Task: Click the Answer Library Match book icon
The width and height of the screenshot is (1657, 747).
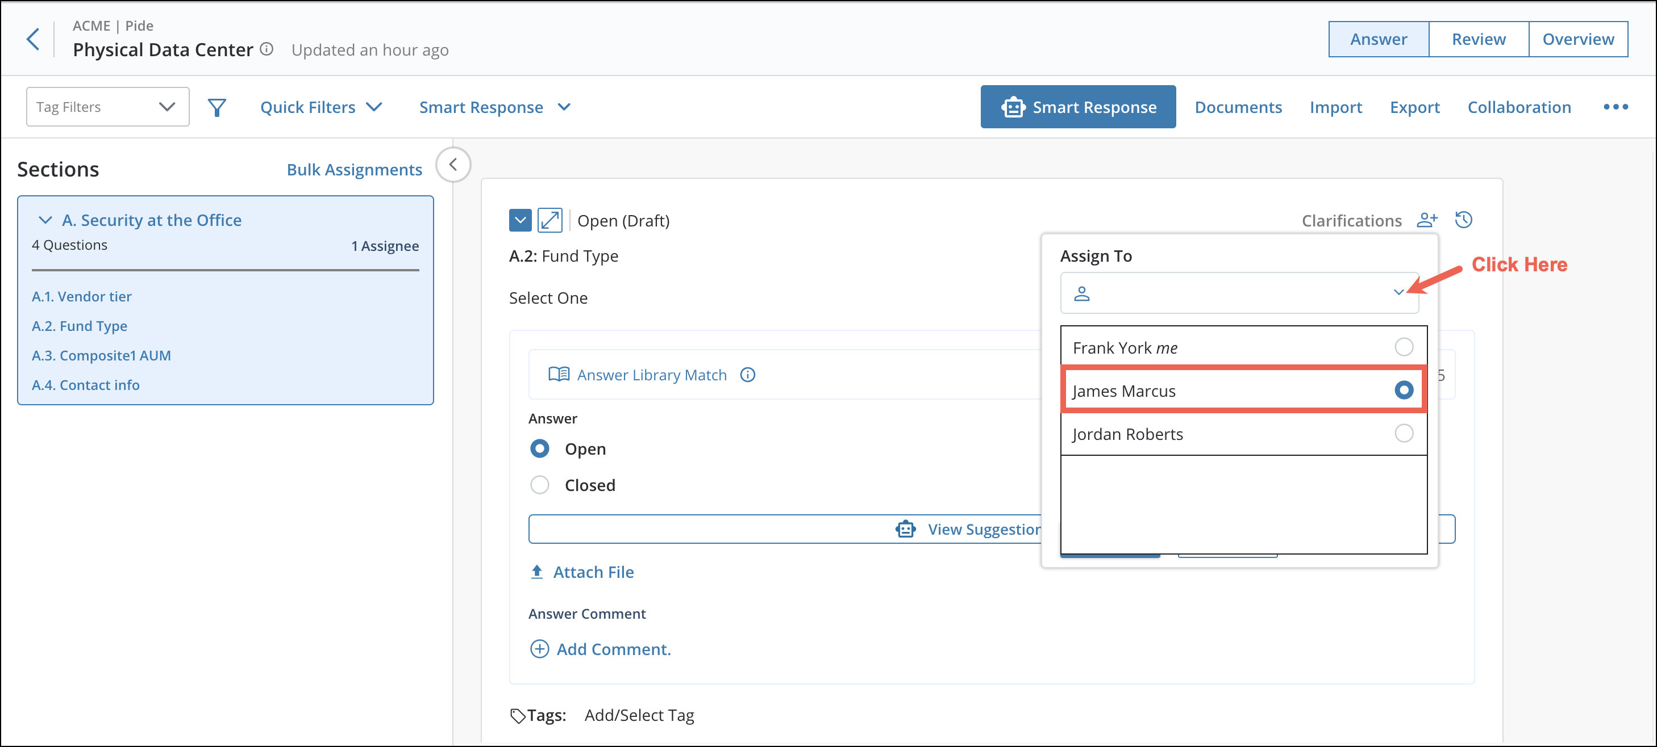Action: (x=559, y=375)
